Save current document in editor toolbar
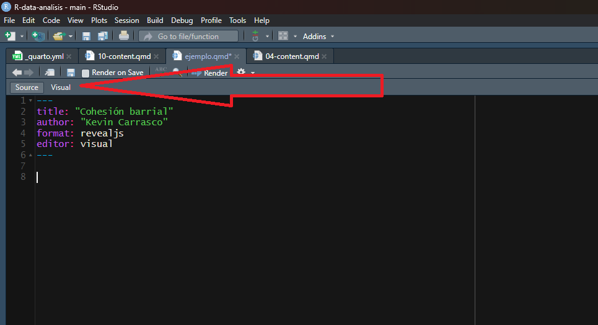This screenshot has width=598, height=325. [71, 73]
